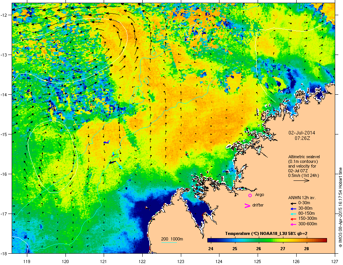Click the Temperature (°C) NOAA18_L3U title
This screenshot has height=265, width=343.
(266, 233)
